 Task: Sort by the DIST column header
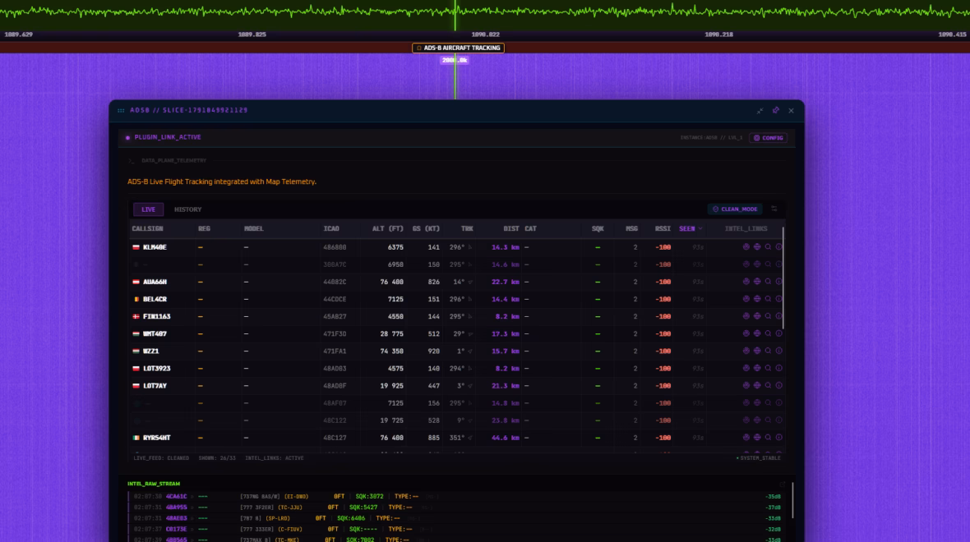(x=511, y=228)
